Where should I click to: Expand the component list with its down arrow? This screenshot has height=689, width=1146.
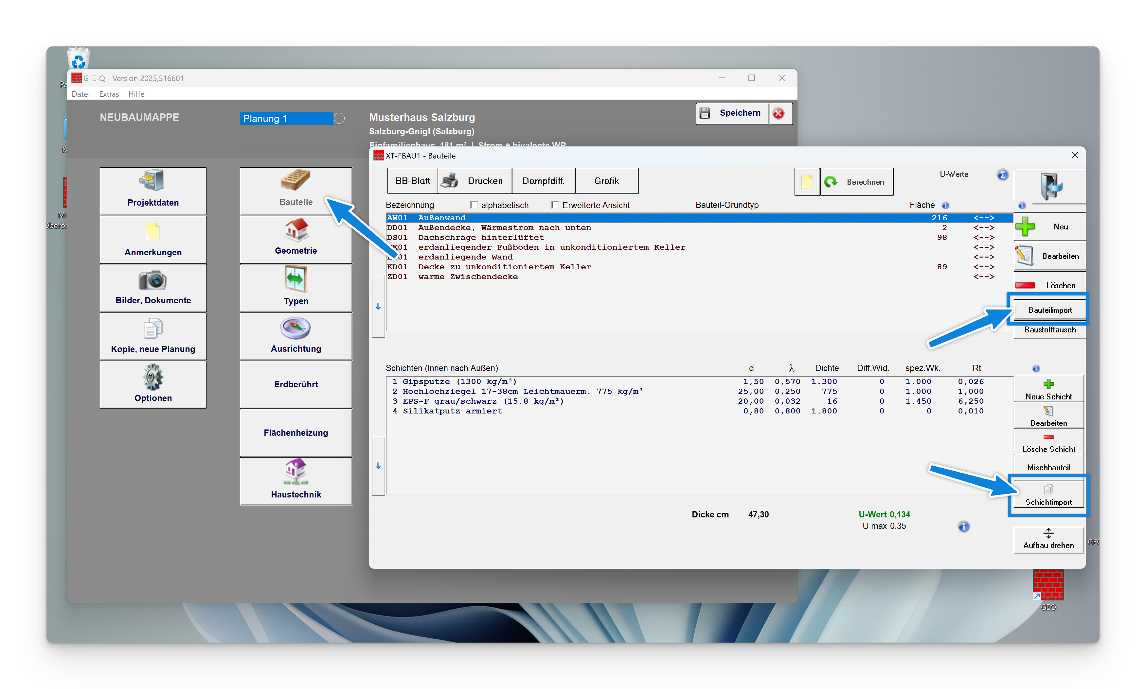pos(378,307)
